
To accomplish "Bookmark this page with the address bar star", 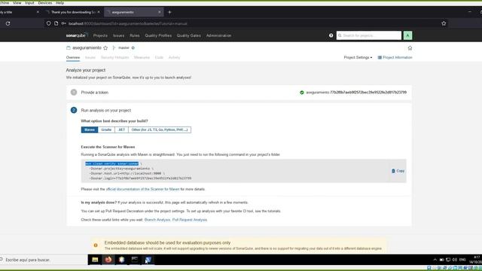I will pos(444,23).
